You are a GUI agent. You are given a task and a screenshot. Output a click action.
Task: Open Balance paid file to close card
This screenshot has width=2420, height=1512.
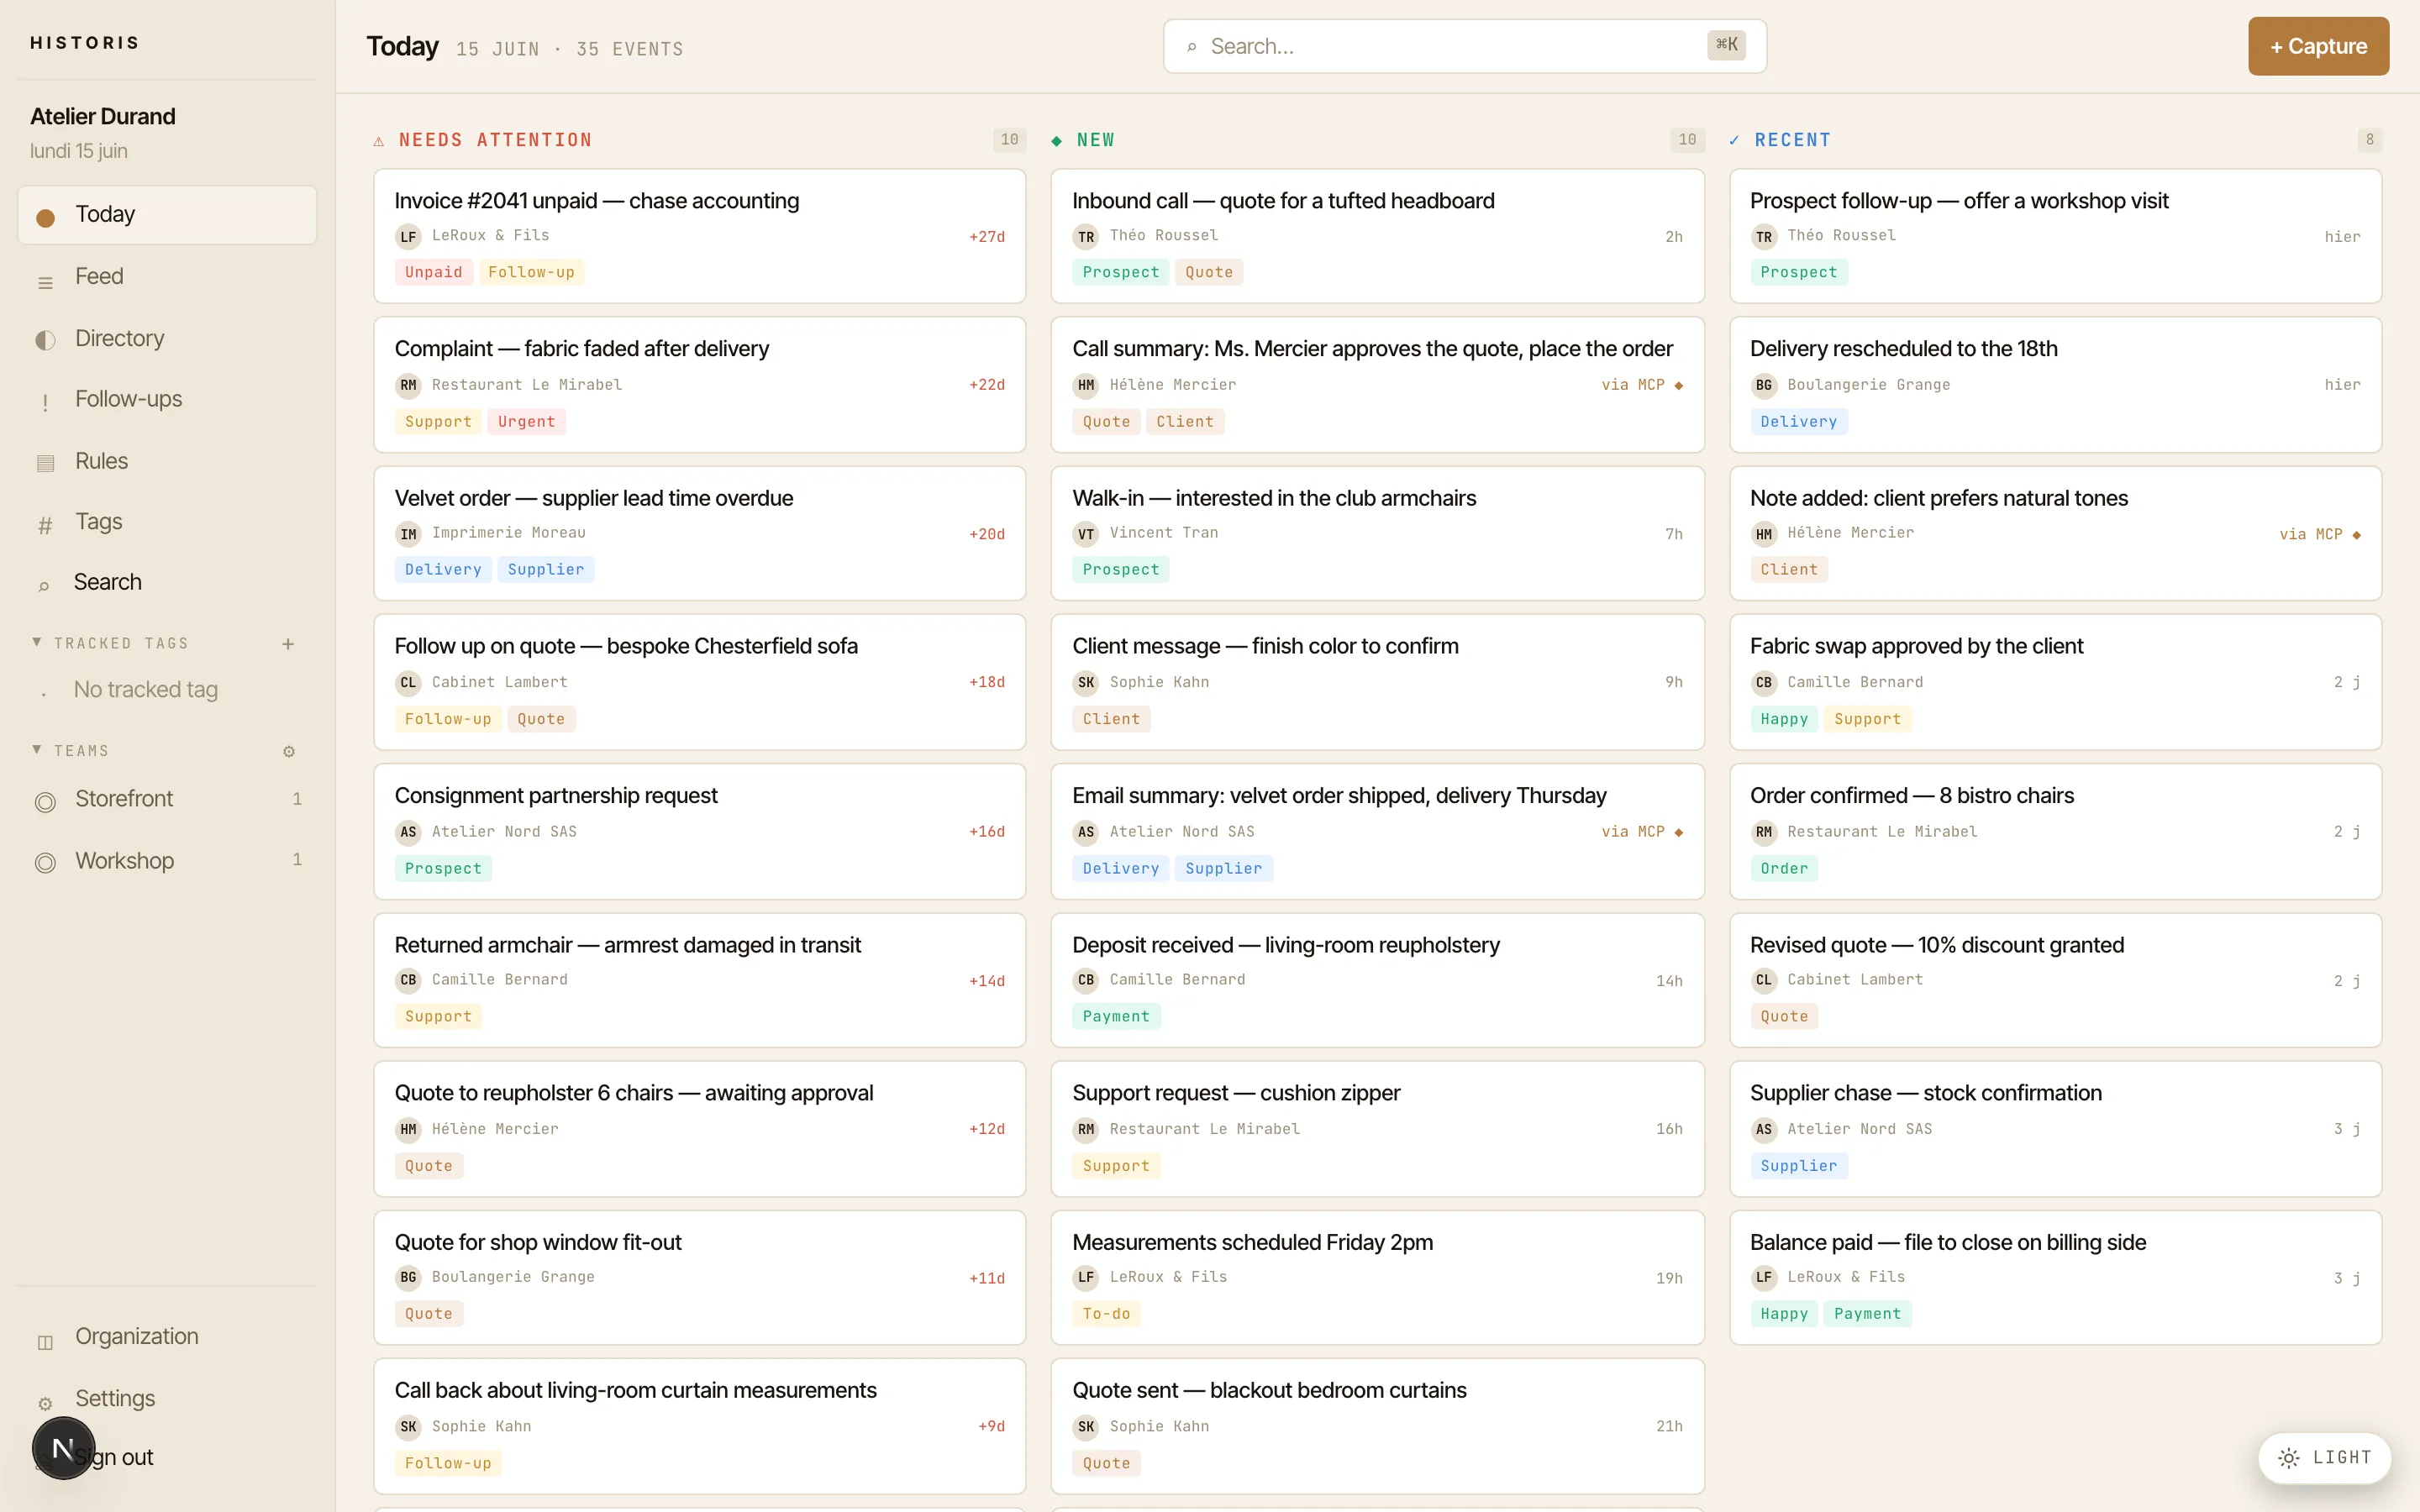click(x=2055, y=1278)
